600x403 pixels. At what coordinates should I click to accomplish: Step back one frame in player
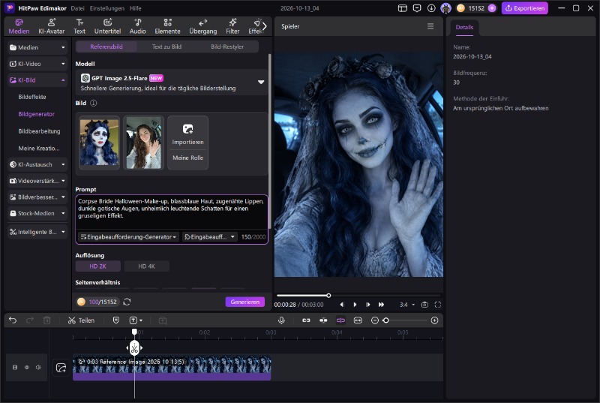pyautogui.click(x=342, y=305)
